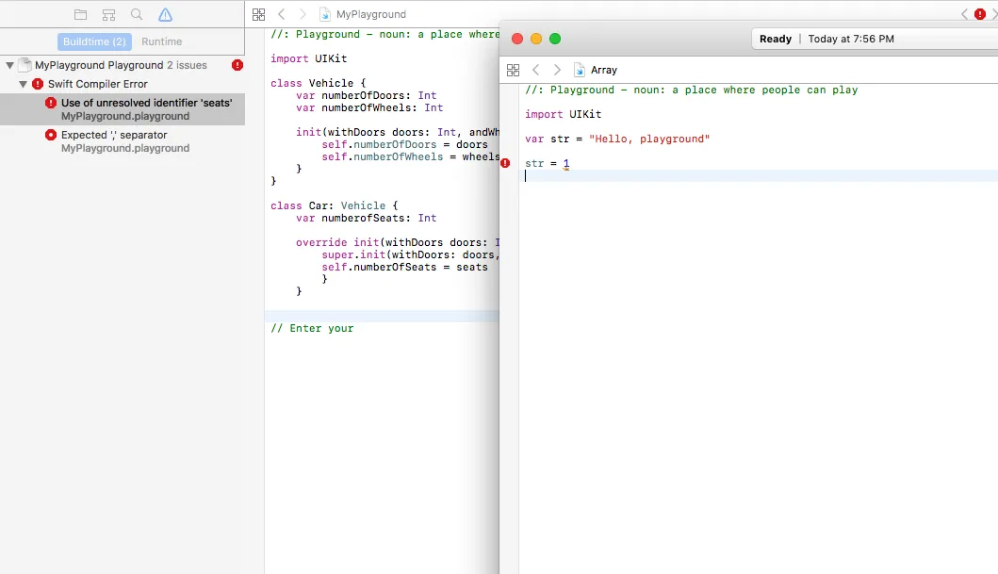Switch to the Runtime tab
The image size is (998, 574).
(x=162, y=41)
